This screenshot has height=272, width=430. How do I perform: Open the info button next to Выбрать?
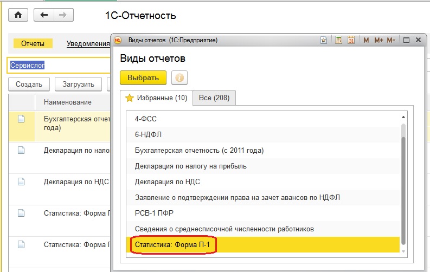pyautogui.click(x=179, y=78)
